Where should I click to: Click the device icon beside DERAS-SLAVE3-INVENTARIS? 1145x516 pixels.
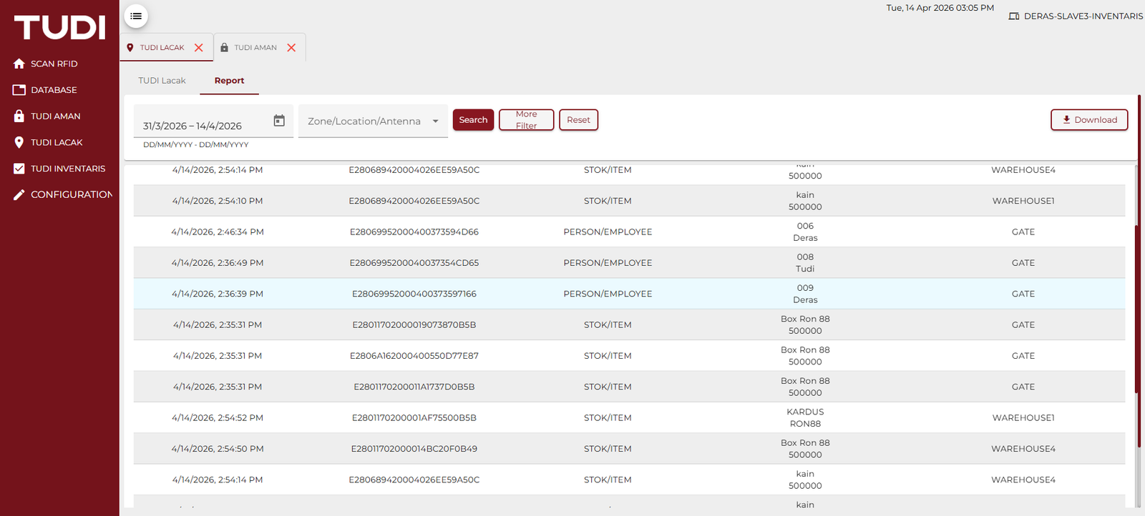1014,16
